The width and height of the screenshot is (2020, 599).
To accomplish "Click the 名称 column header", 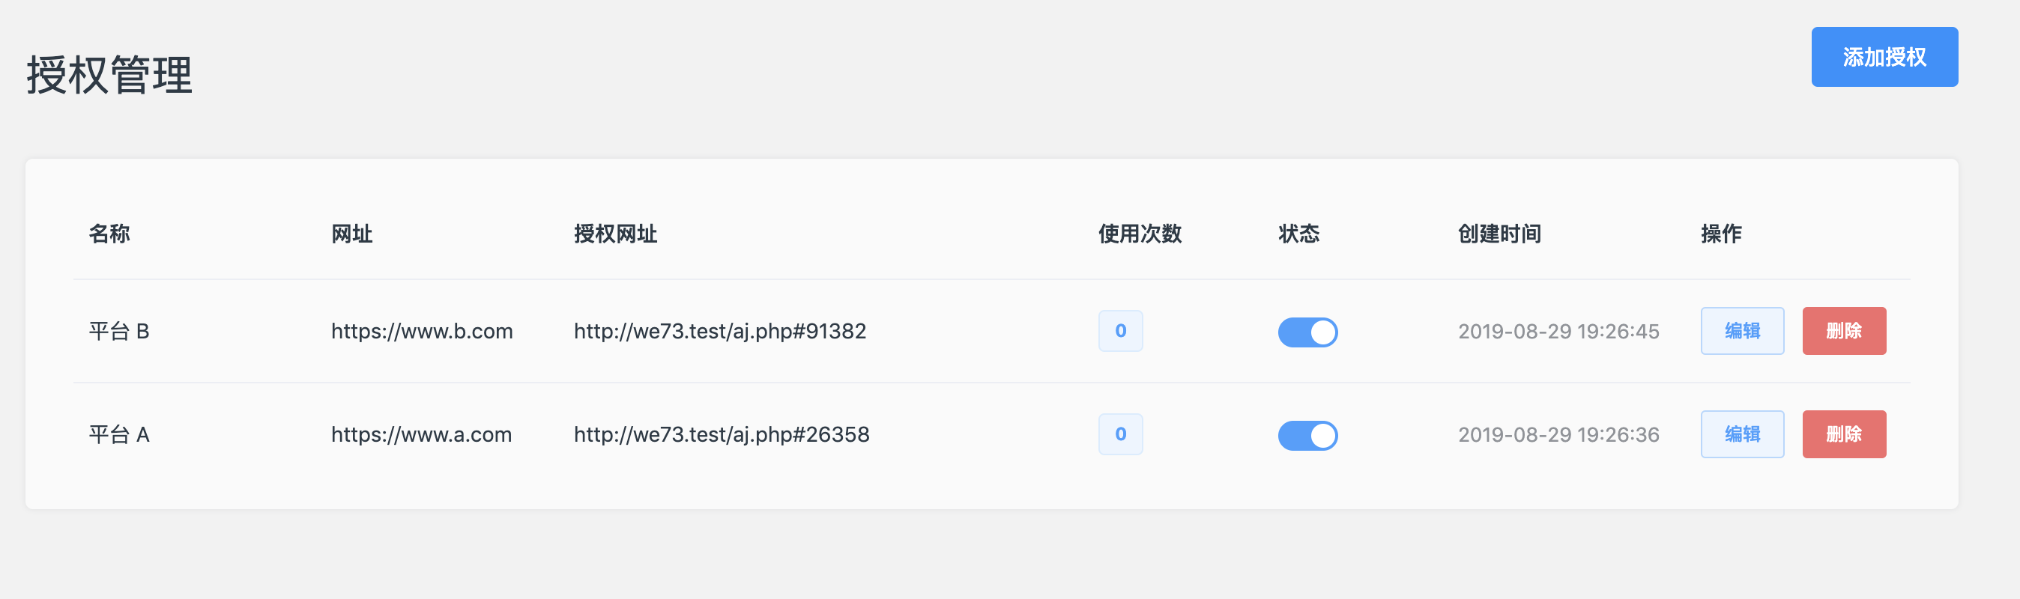I will pos(109,234).
